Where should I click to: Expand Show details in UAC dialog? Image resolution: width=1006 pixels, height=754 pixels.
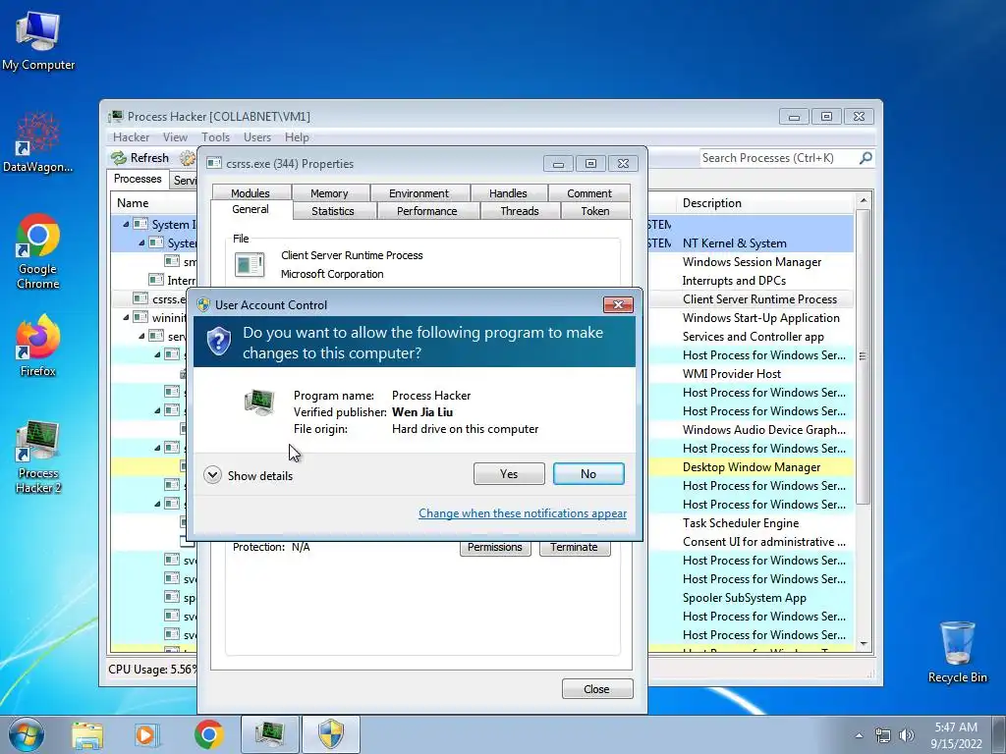[x=249, y=475]
